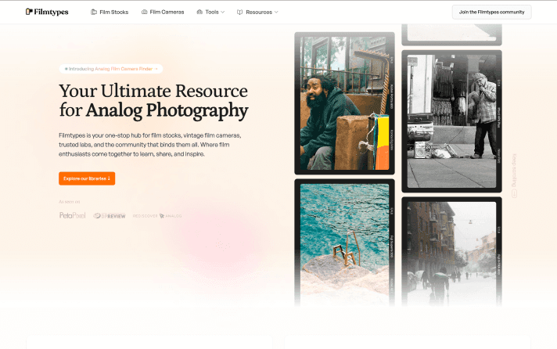This screenshot has height=349, width=557.
Task: Open the turquoise water ladder photo
Action: [x=344, y=243]
